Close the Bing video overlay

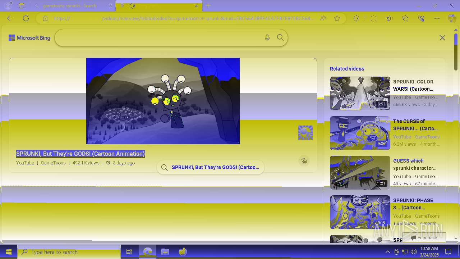point(442,38)
